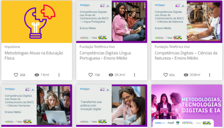Expand options menu for Ciências da Natureza card

tap(210, 75)
